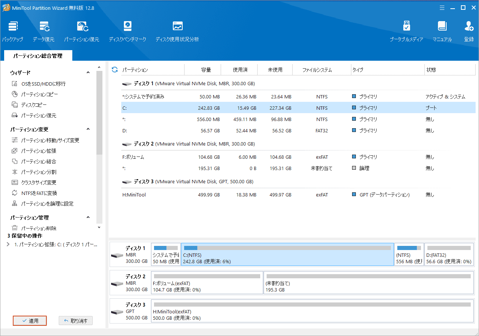Select the C:(NTFS) block in disk map

point(287,255)
